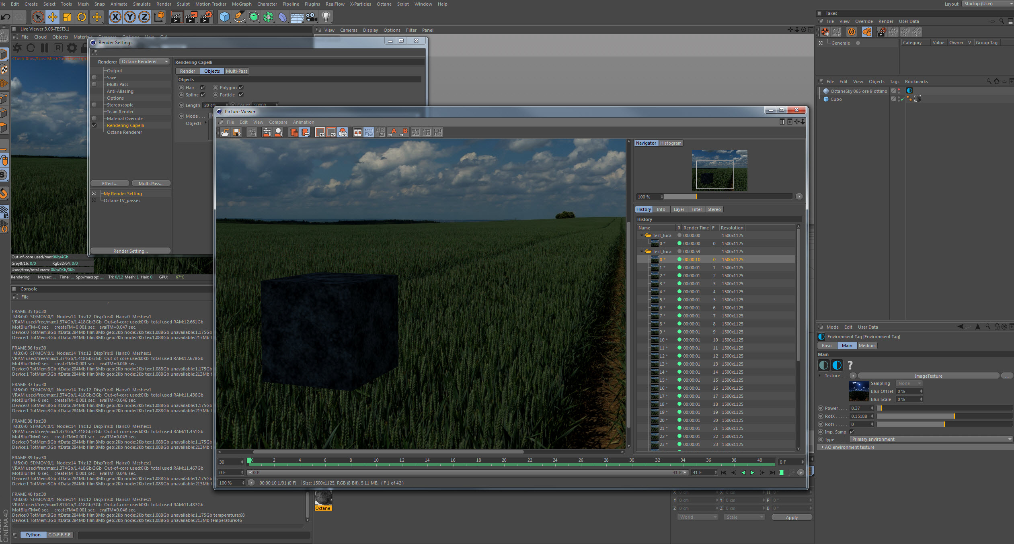Viewport: 1014px width, 544px height.
Task: Toggle Imp. Samp. checkbox
Action: pos(852,432)
